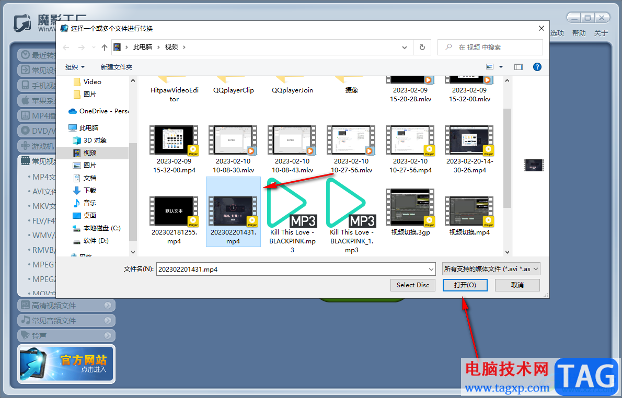Click the Select Disc button

click(x=412, y=285)
